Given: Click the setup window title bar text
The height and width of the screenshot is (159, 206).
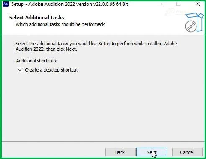Looking at the screenshot, I should [x=70, y=4].
